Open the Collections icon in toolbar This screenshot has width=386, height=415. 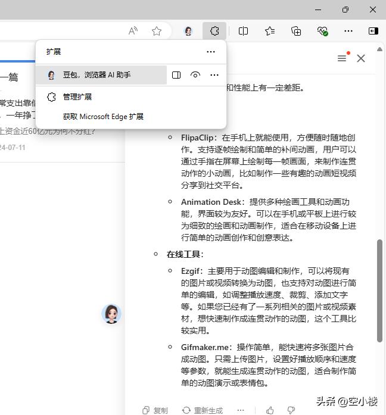pyautogui.click(x=296, y=31)
